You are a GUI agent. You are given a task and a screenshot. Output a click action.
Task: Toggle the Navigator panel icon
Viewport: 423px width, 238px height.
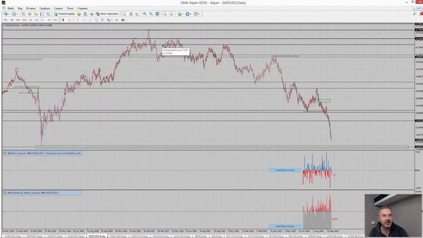tap(36, 14)
